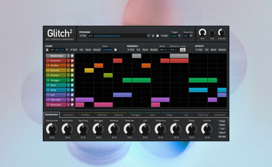The height and width of the screenshot is (167, 272).
Task: Expand the program preset list dropdown arrow
Action: pos(148,36)
